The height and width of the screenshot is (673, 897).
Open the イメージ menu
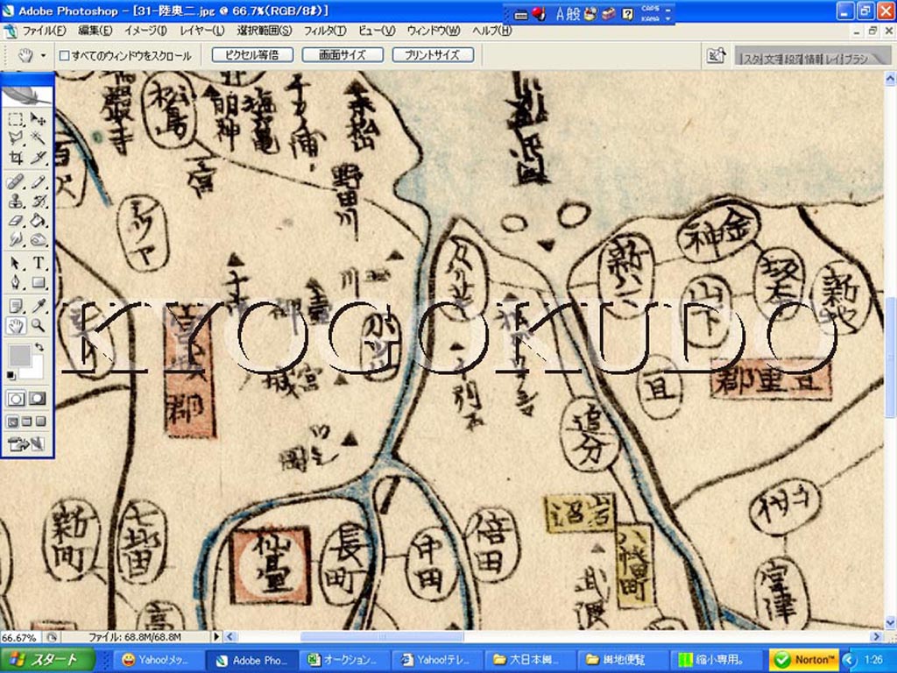(146, 31)
